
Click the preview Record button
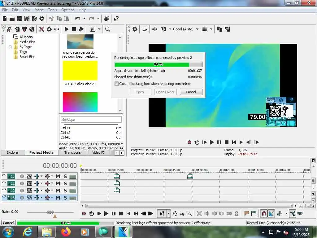[x=189, y=142]
